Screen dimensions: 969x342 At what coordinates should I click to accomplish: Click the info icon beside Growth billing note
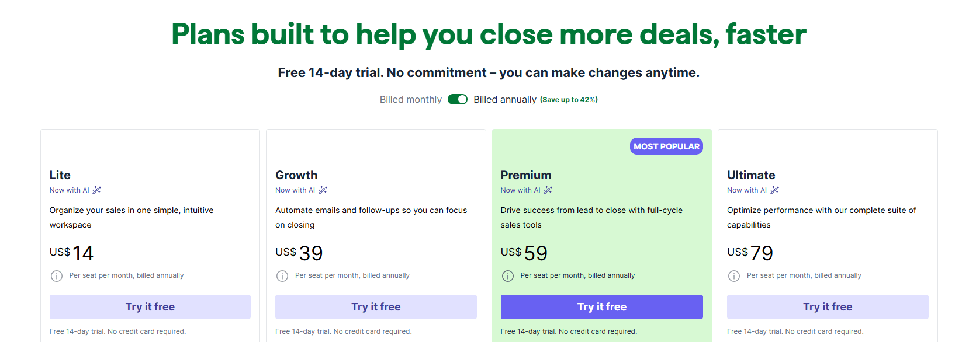point(282,275)
